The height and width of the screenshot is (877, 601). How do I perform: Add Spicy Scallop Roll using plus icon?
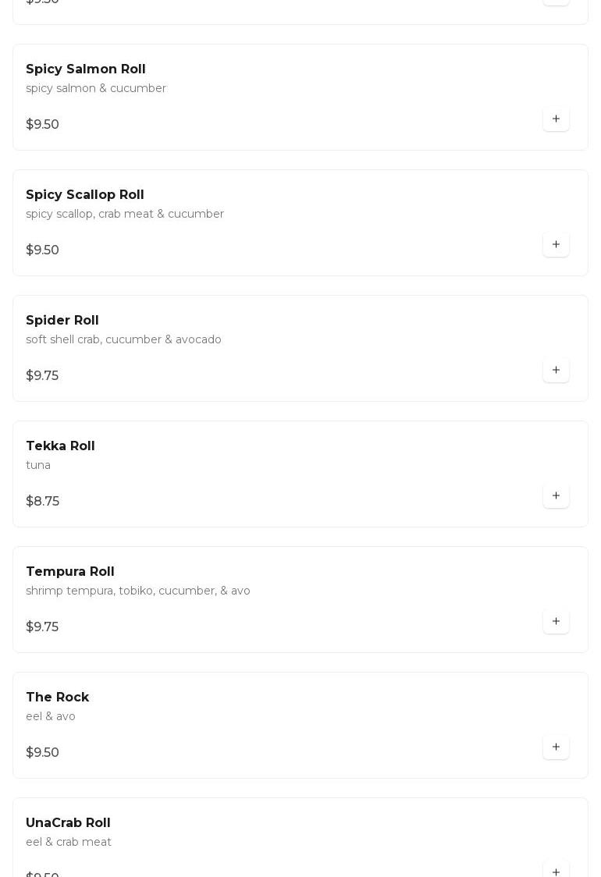[556, 245]
